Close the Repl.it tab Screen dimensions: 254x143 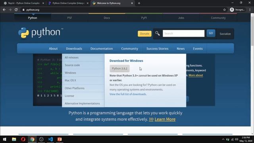pos(43,3)
